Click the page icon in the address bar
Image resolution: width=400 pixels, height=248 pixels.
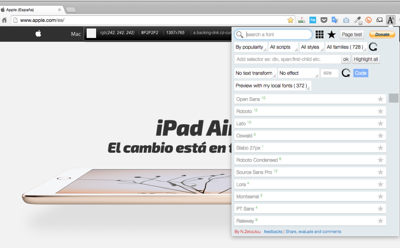tap(15, 20)
